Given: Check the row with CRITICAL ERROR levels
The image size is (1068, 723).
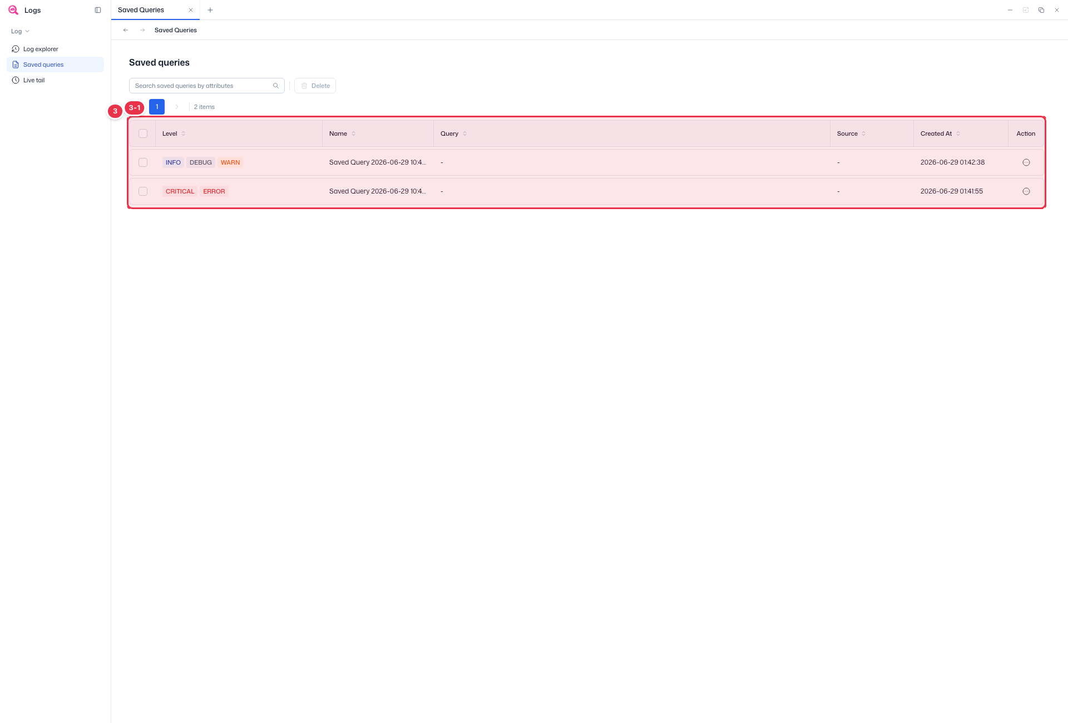Looking at the screenshot, I should click(143, 191).
